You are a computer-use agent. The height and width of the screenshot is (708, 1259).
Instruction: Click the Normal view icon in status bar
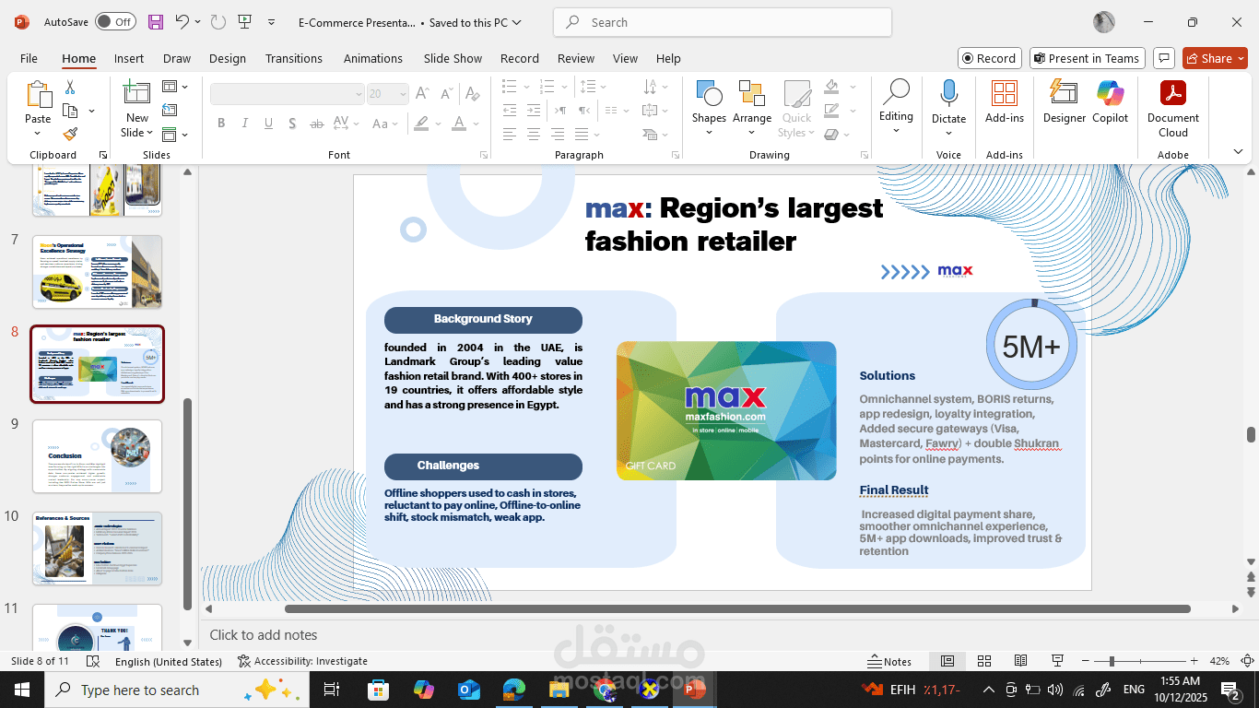click(947, 661)
